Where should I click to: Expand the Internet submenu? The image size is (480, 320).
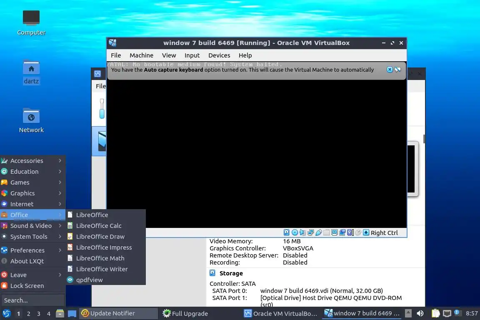coord(33,204)
